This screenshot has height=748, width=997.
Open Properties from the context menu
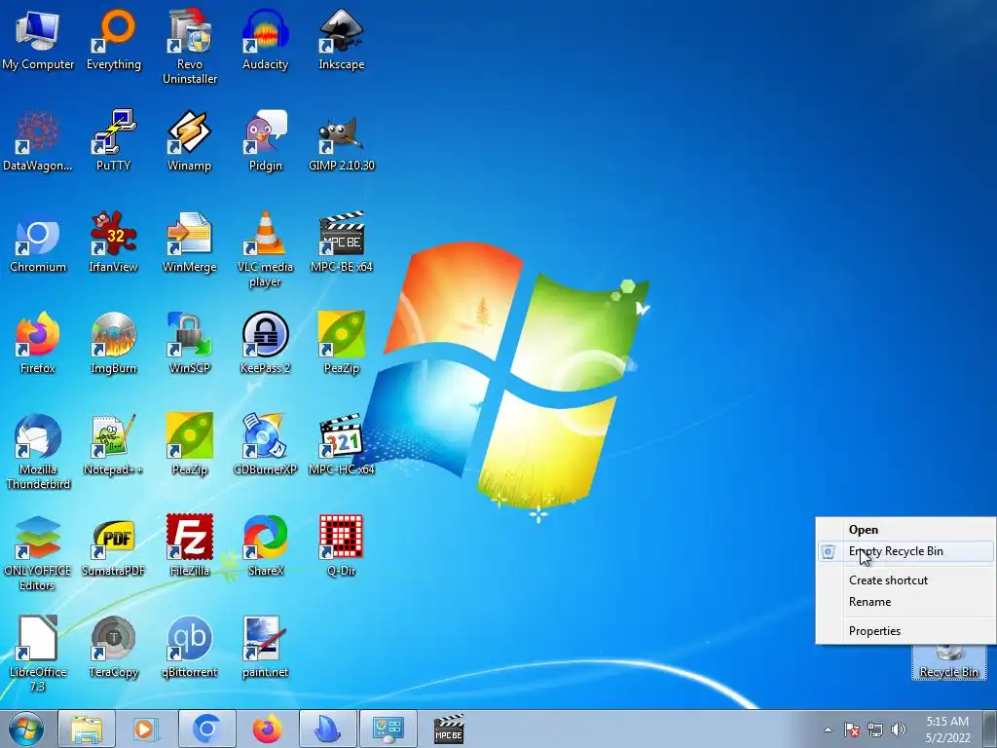(x=905, y=631)
